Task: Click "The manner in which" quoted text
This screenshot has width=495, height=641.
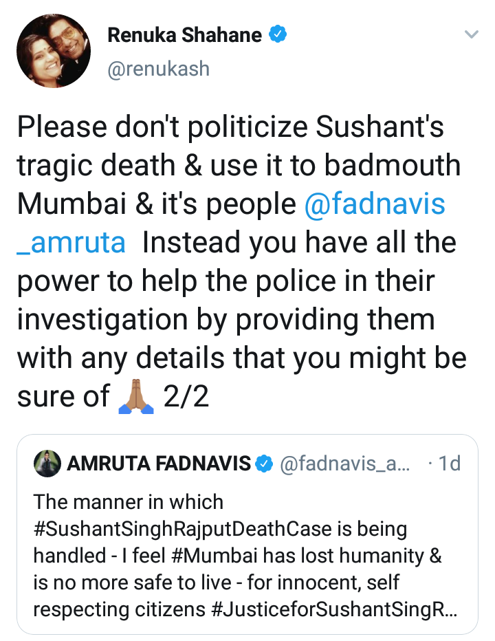Action: pos(129,504)
